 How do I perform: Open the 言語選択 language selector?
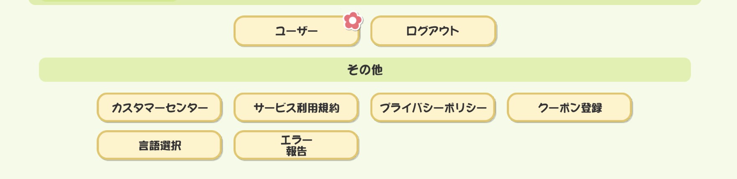(x=159, y=145)
